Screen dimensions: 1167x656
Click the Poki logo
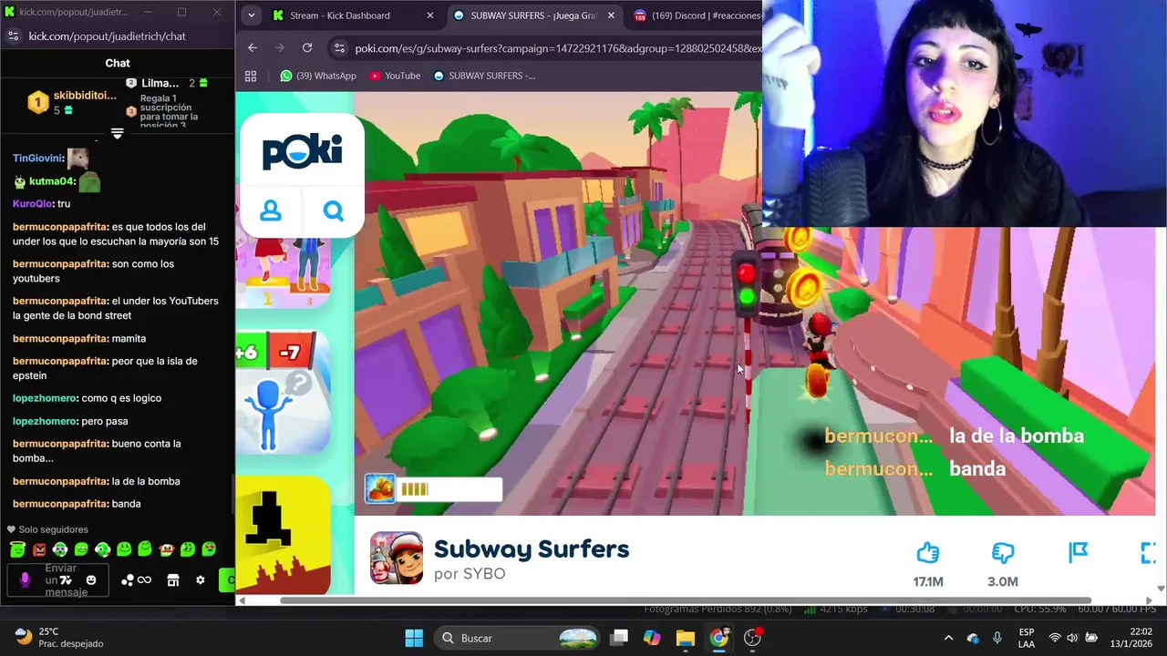(302, 151)
